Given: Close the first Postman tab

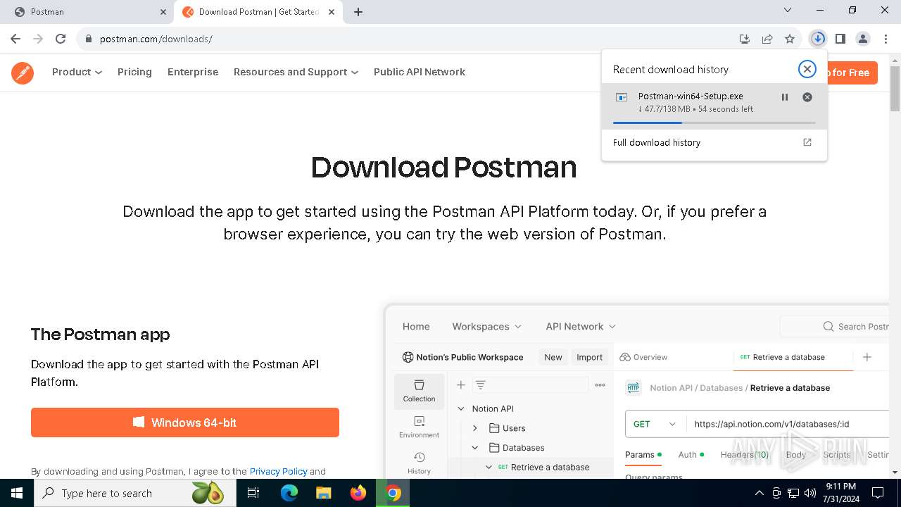Looking at the screenshot, I should (x=163, y=12).
